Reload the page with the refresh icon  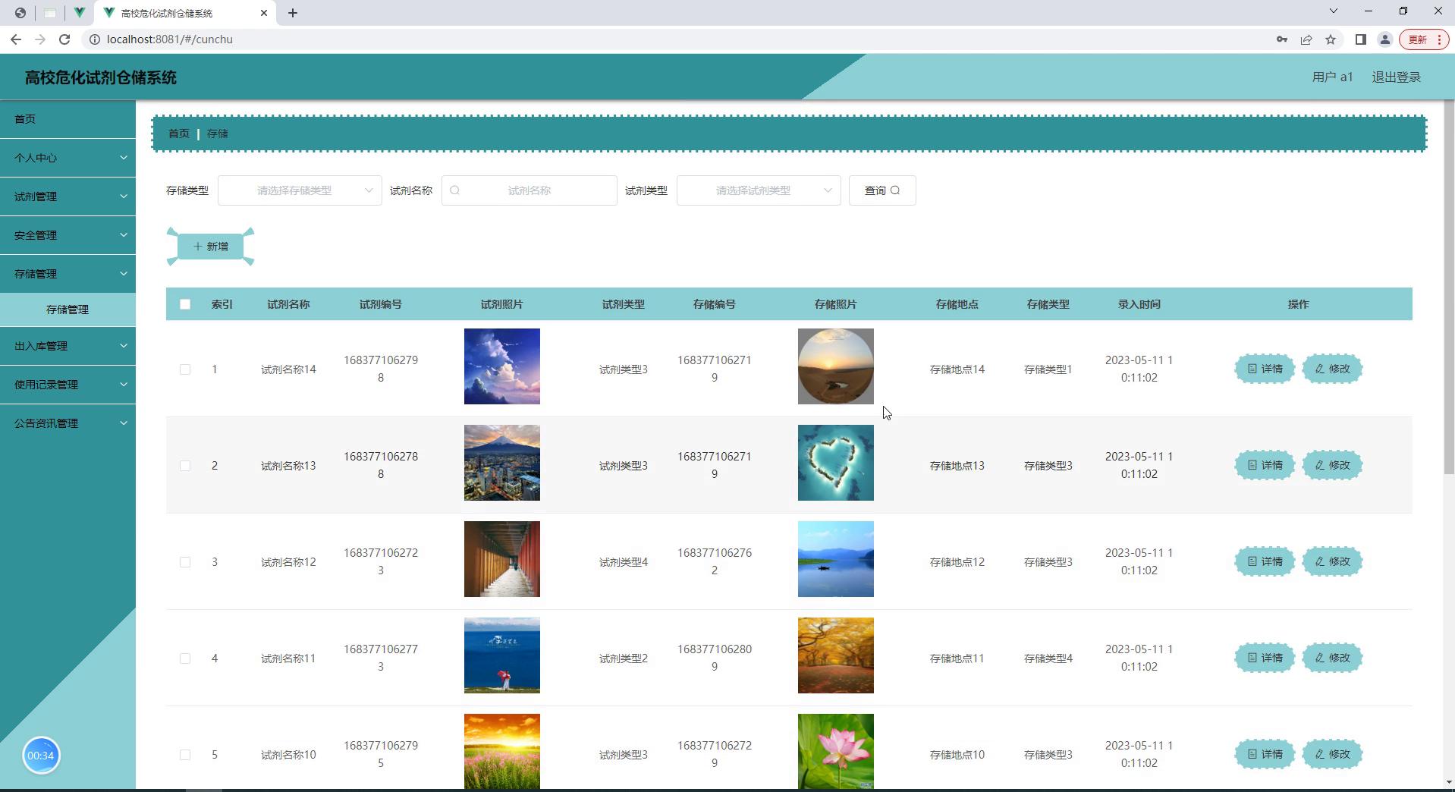(64, 39)
